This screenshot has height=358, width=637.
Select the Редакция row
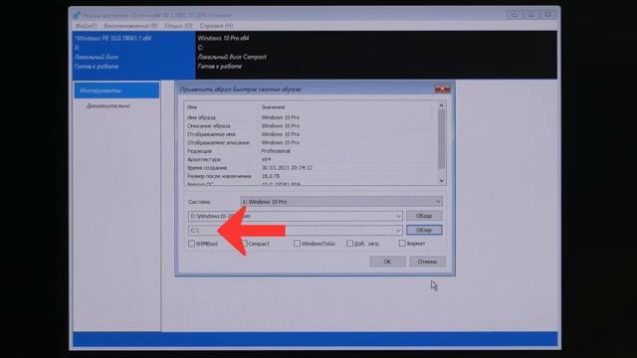[x=311, y=151]
